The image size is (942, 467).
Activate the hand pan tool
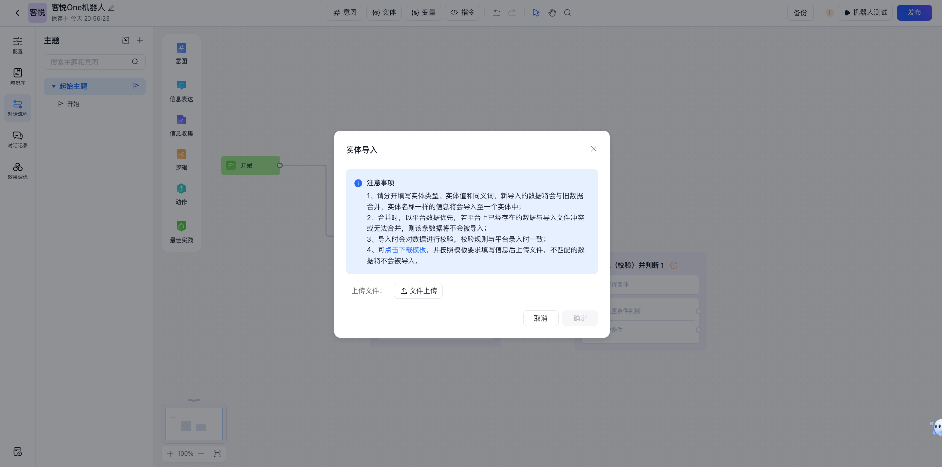click(x=552, y=12)
